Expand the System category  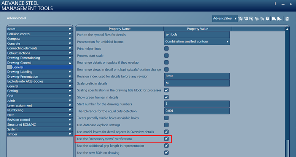(40, 129)
